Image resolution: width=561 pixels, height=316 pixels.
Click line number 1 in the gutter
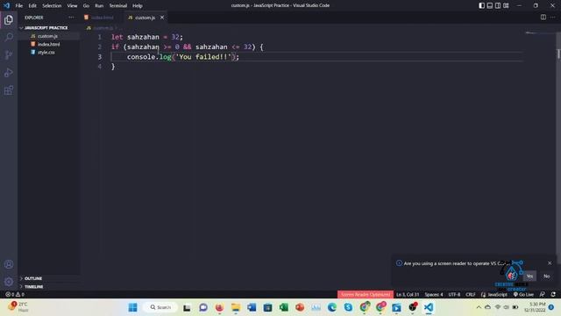click(x=99, y=37)
